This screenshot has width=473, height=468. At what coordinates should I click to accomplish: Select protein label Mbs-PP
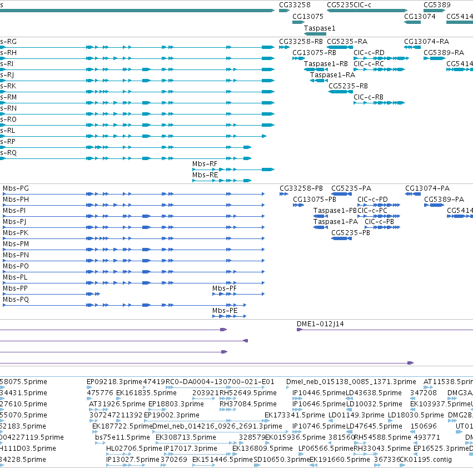[x=15, y=288]
